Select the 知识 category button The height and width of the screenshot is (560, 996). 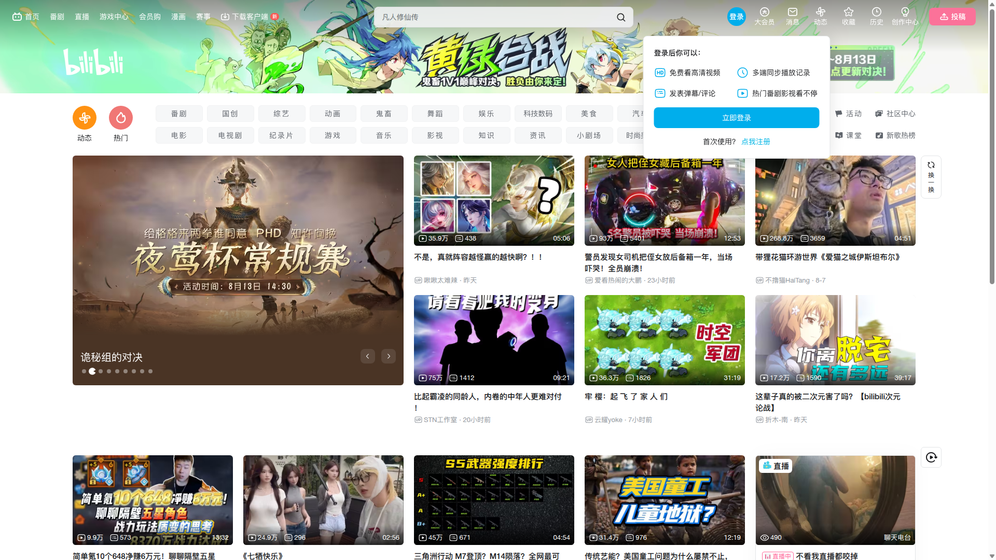487,135
